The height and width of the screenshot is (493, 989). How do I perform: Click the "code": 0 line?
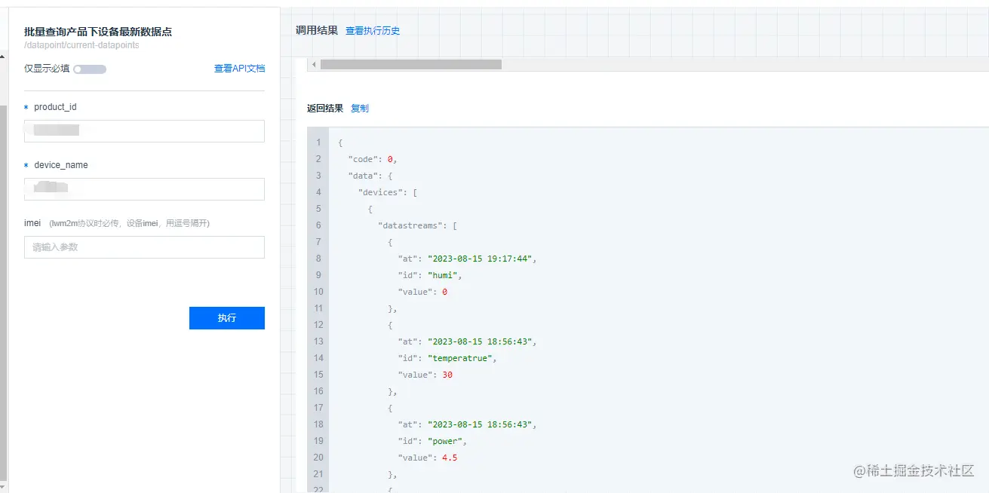[x=373, y=159]
